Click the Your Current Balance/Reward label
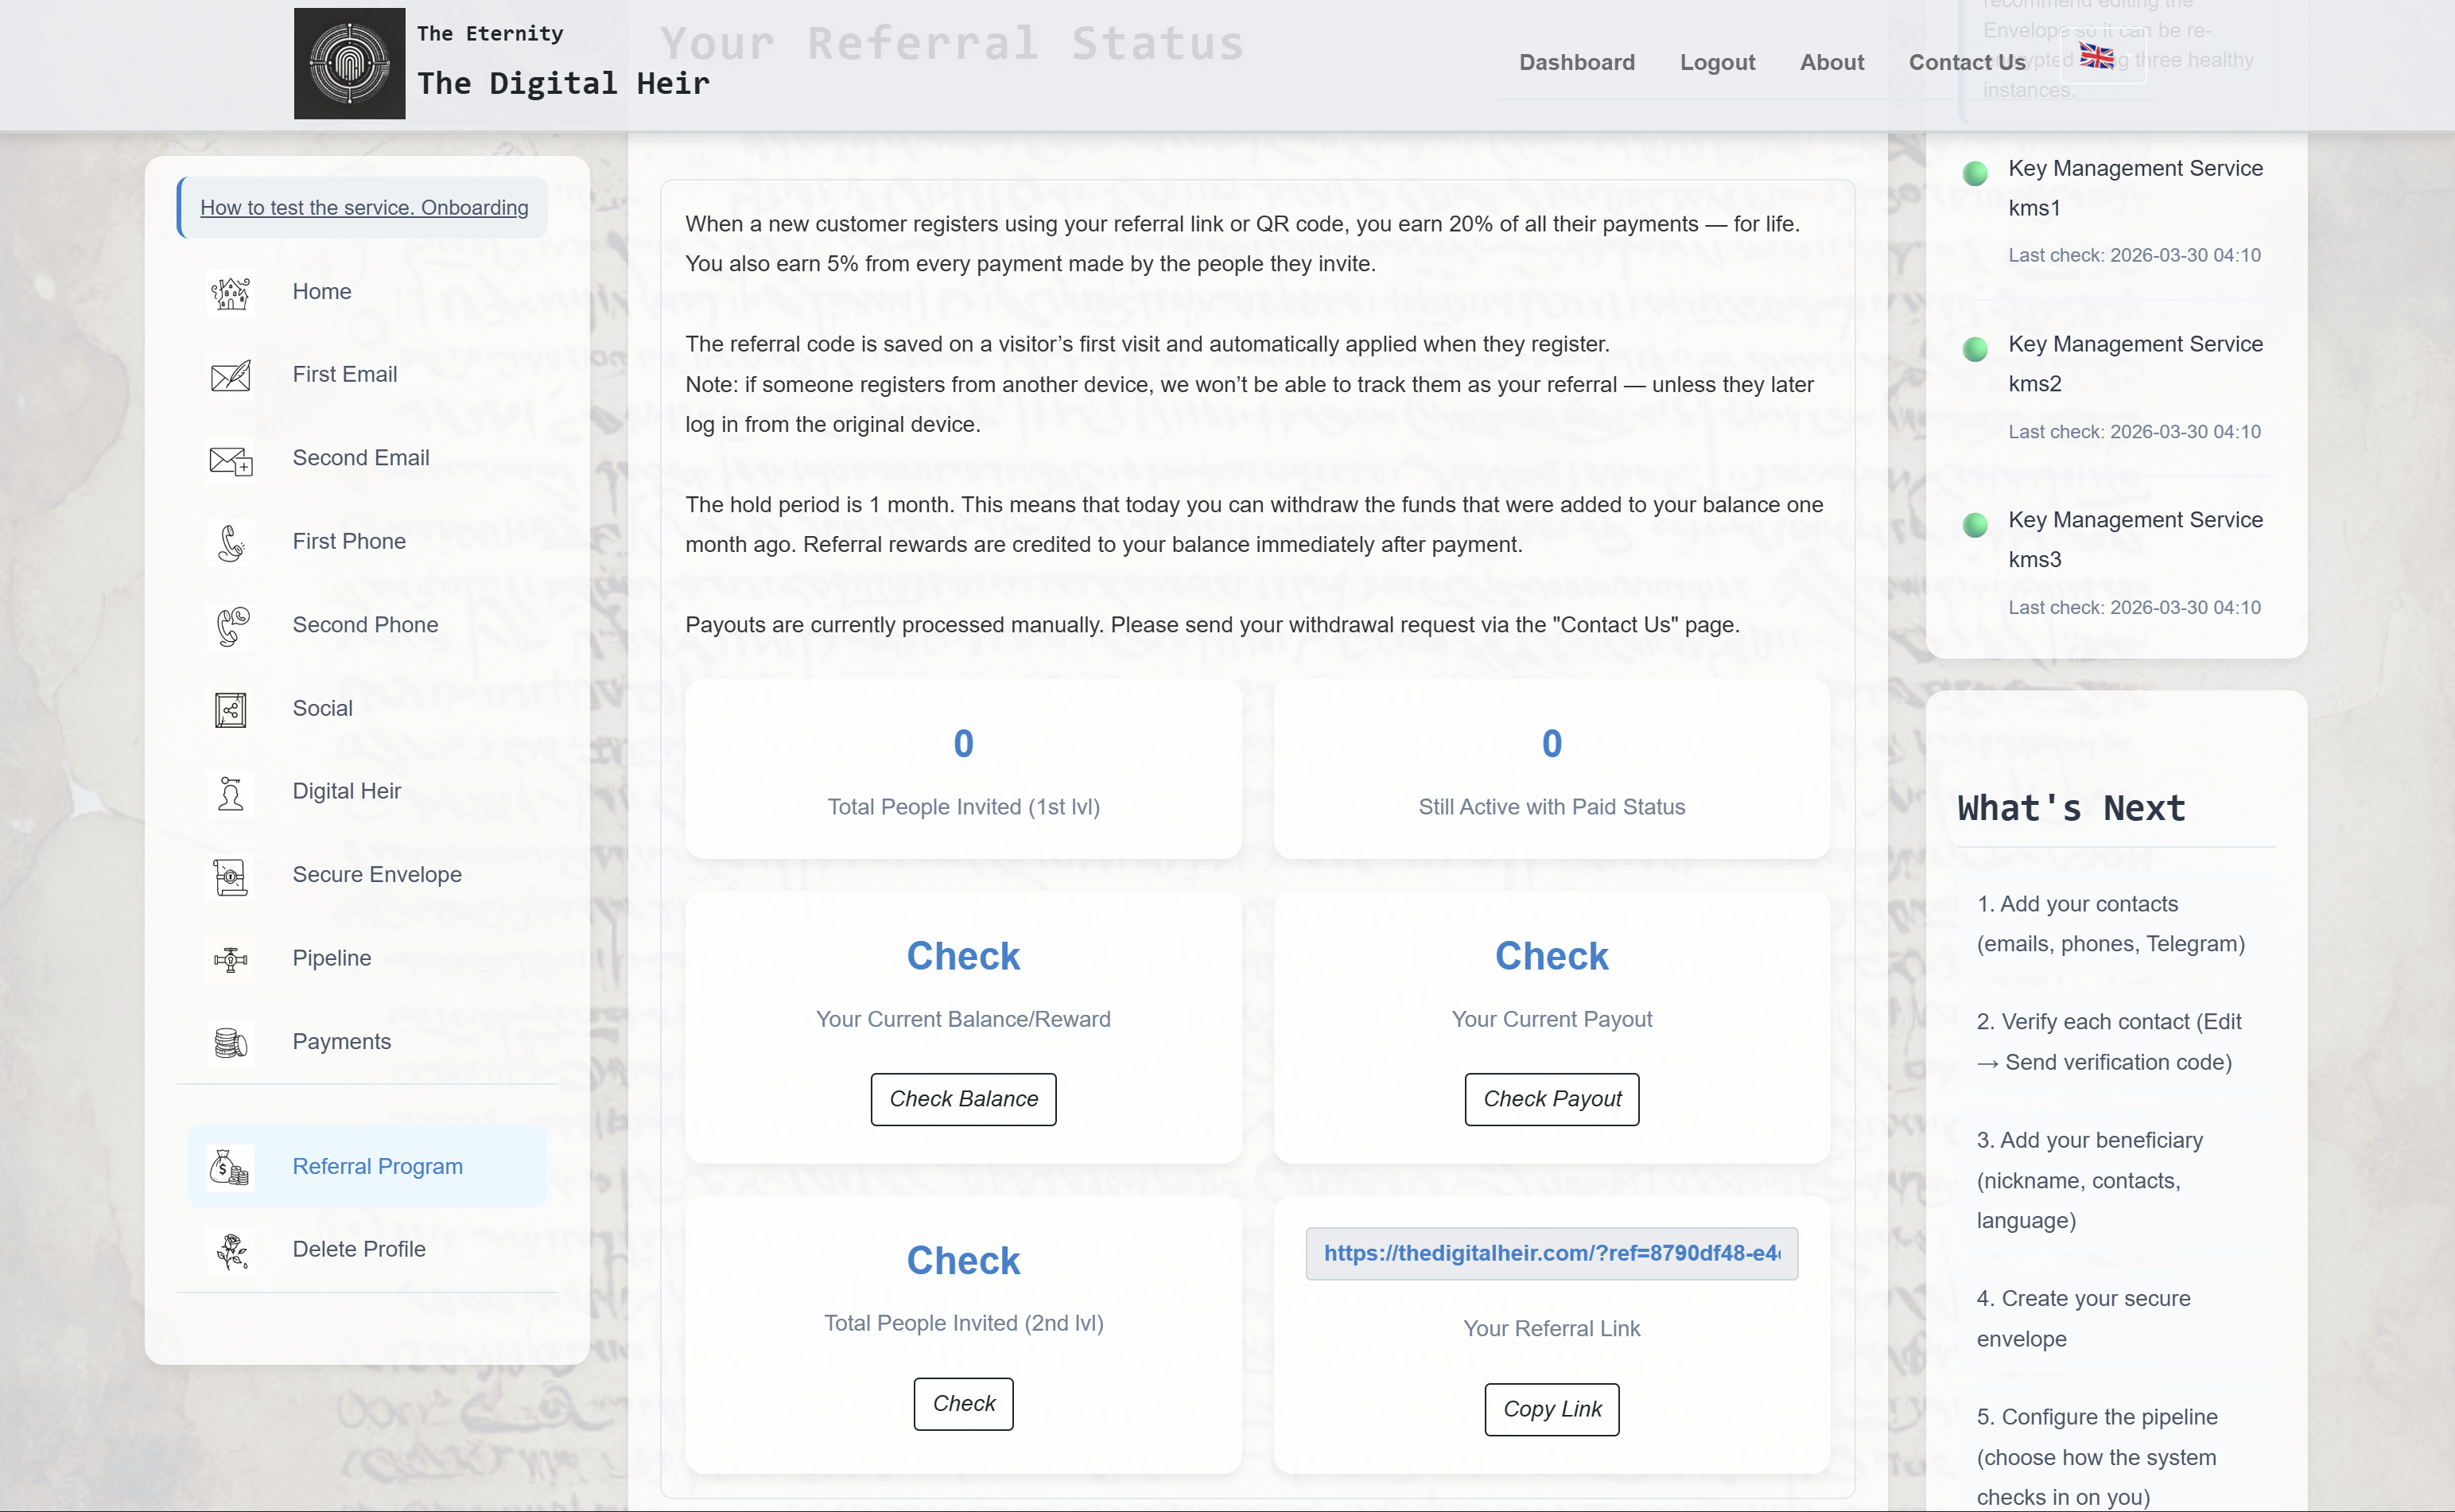Viewport: 2455px width, 1512px height. pos(962,1020)
